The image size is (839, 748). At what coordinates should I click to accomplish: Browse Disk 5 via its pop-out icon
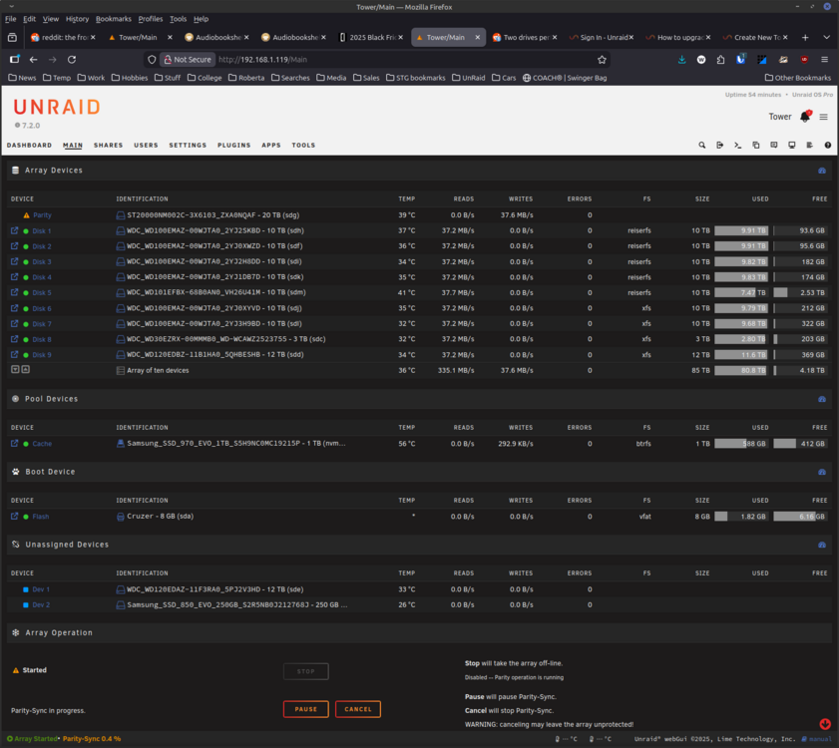coord(14,292)
